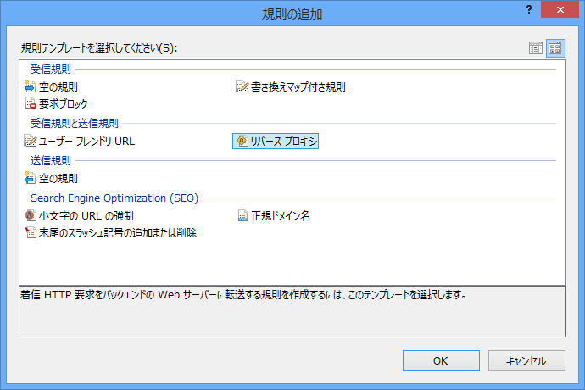Choose the 小文字の URL の強制 icon

31,215
